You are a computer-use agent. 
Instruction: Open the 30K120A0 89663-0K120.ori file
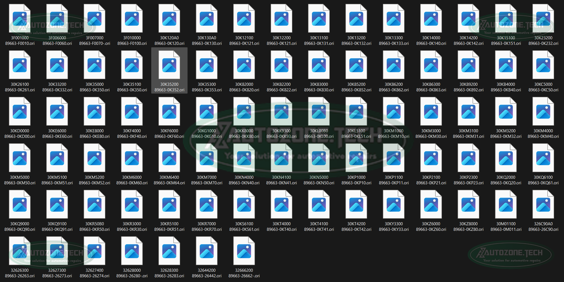pos(169,18)
